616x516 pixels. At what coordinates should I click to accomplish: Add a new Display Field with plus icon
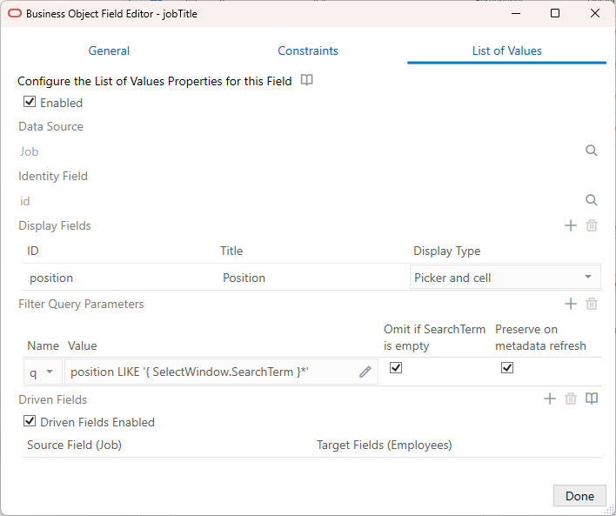[571, 225]
